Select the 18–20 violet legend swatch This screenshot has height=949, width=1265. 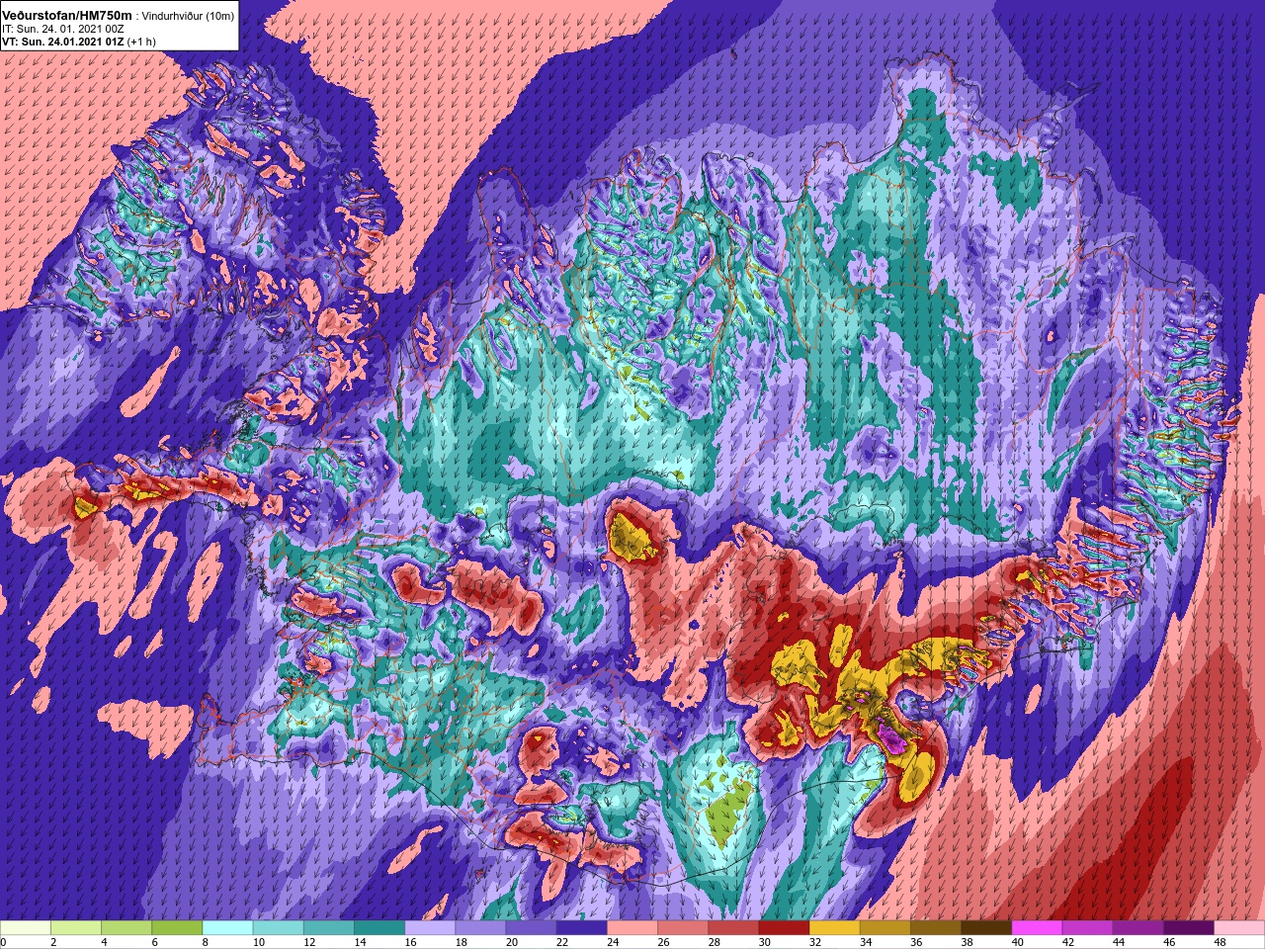(481, 928)
